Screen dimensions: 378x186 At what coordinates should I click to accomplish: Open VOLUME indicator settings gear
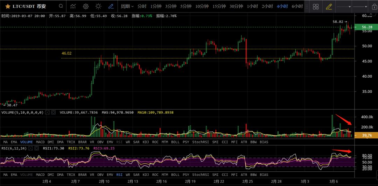[x=48, y=112]
